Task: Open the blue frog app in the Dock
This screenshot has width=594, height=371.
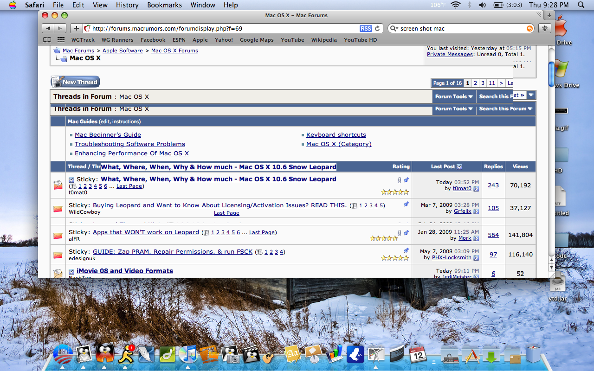Action: coord(355,355)
